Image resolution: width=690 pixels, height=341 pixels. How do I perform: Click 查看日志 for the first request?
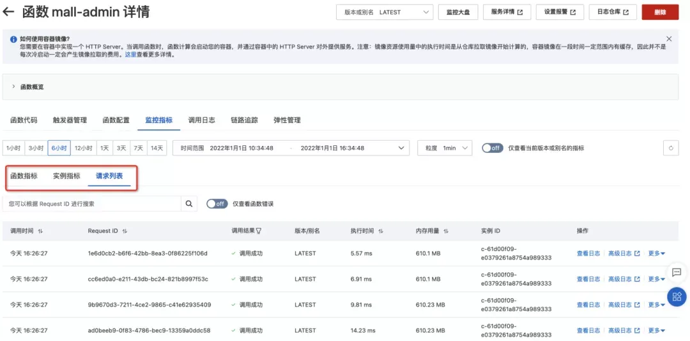coord(588,253)
